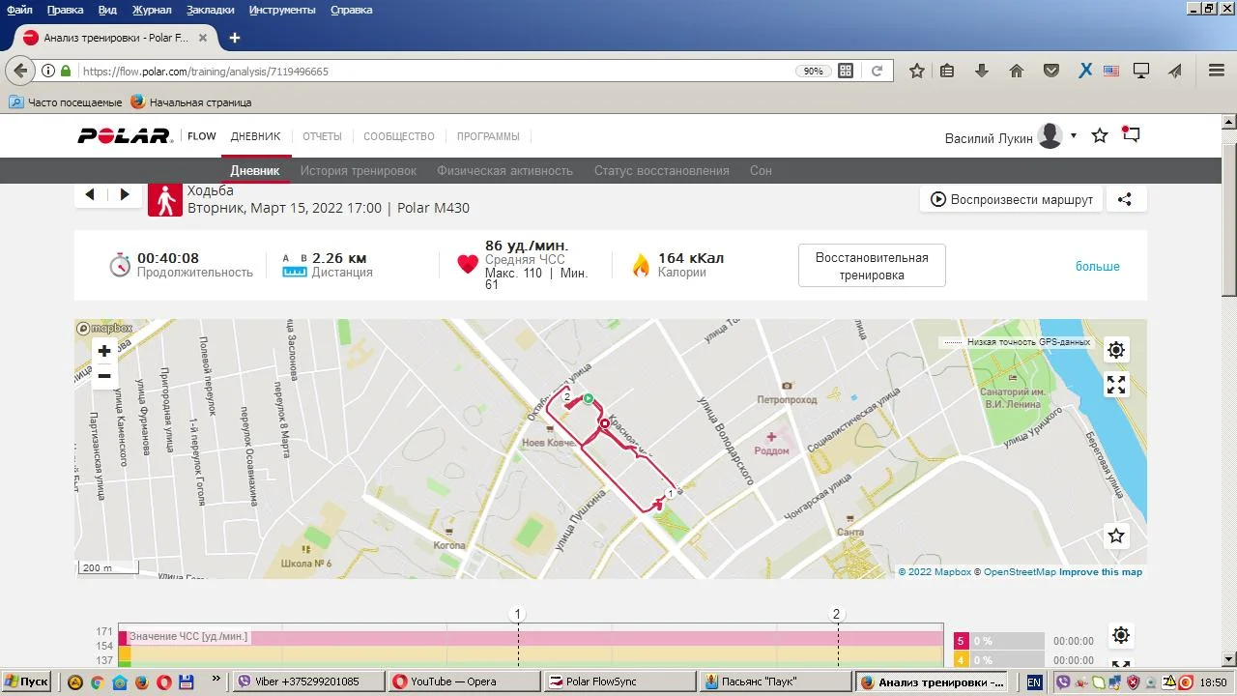This screenshot has width=1237, height=696.
Task: Open the Firefox hamburger menu
Action: 1217,71
